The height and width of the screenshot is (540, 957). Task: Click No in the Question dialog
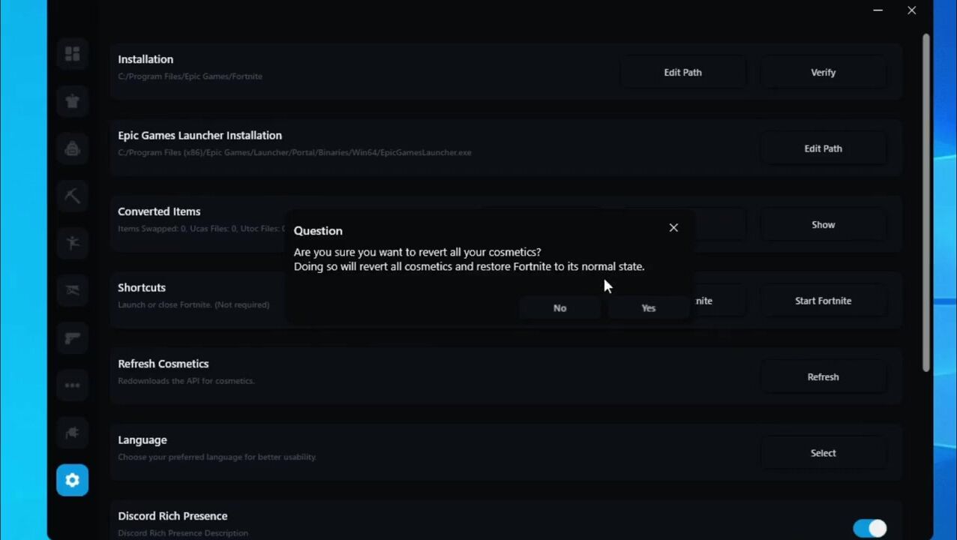[559, 308]
